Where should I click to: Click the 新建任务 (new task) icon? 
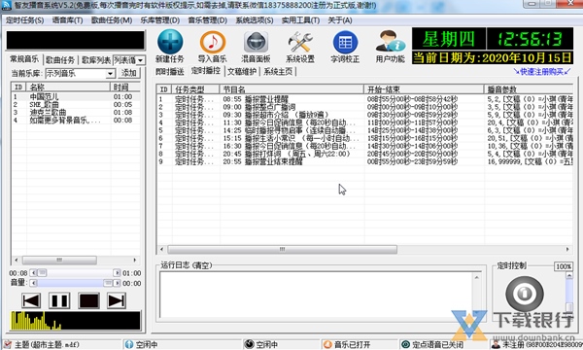point(170,42)
